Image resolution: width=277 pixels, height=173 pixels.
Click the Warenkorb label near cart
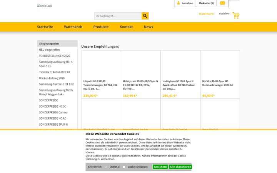[x=206, y=14]
